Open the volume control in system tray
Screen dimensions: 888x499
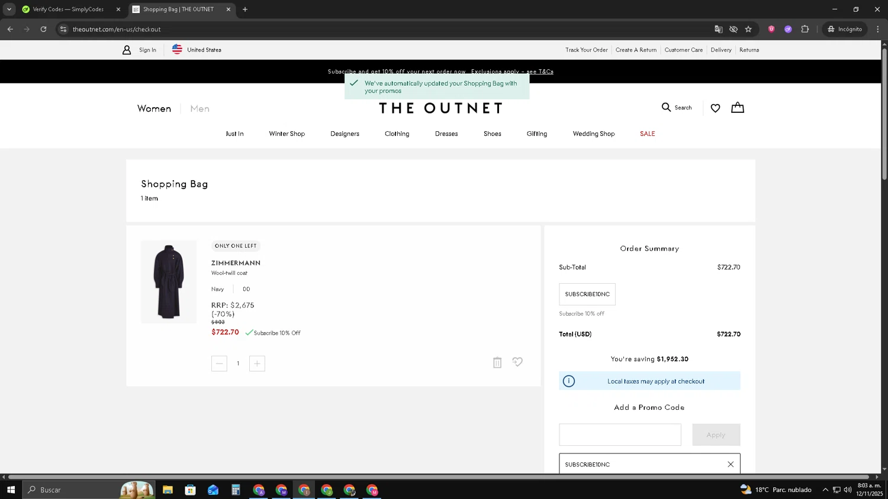click(x=848, y=490)
